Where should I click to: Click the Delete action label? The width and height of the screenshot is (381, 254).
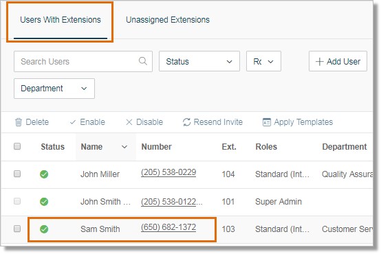coord(37,122)
